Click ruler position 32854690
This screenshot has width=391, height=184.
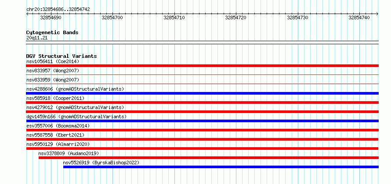click(51, 18)
